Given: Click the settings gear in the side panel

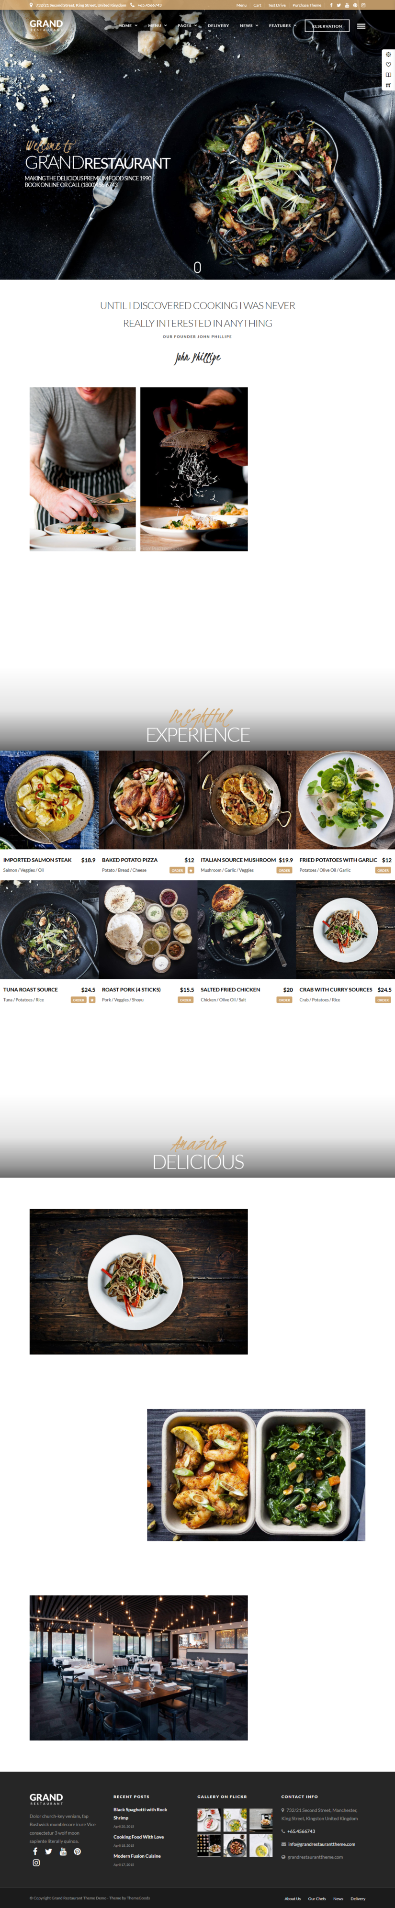Looking at the screenshot, I should [388, 54].
